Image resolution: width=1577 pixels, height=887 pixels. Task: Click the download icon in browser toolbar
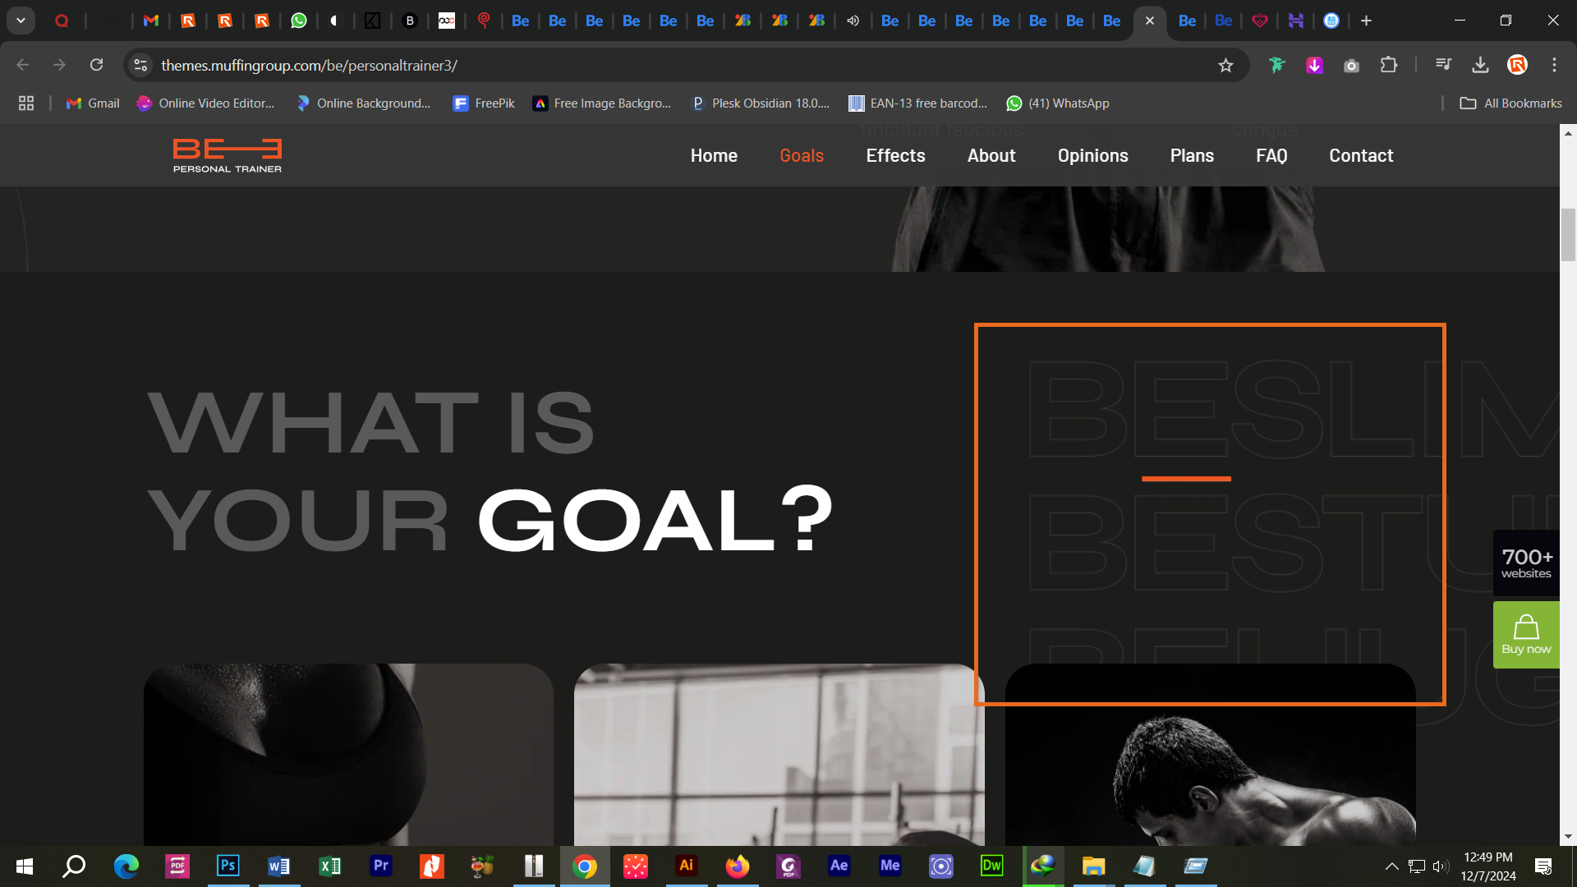click(1481, 65)
